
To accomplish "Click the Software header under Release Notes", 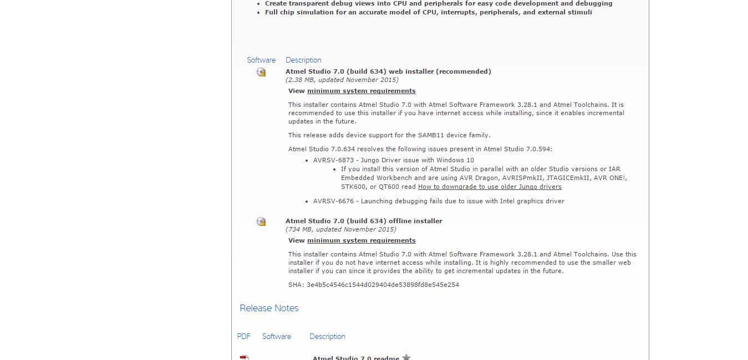I will click(x=276, y=336).
